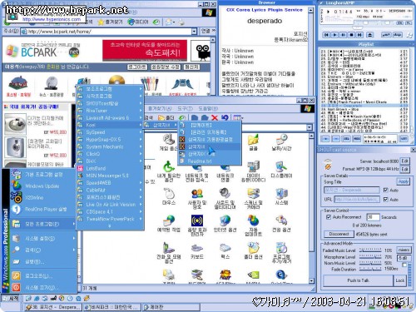Open the 게임 옵션 control panel icon
The image size is (416, 312).
[x=169, y=142]
